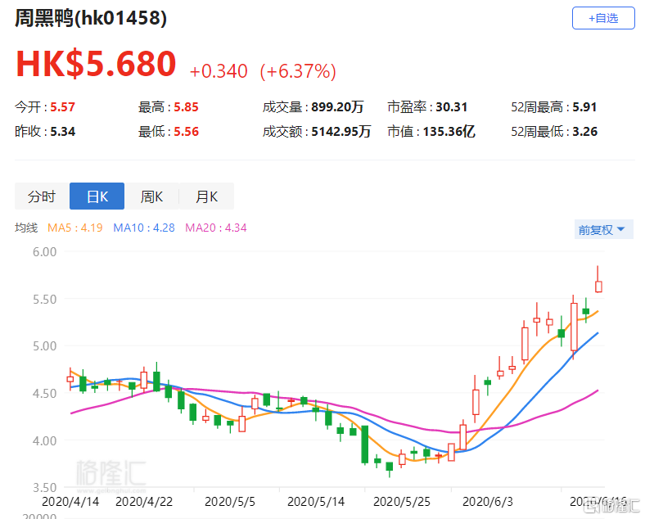
Task: Click the P/E ratio value 30.31
Action: click(452, 107)
